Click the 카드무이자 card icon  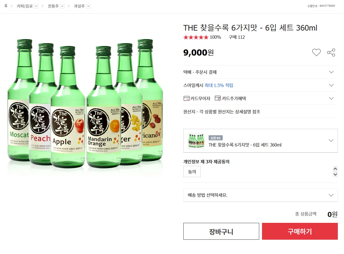[186, 98]
